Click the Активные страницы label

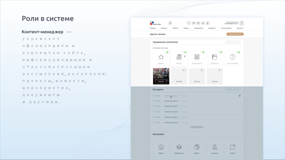click(x=160, y=48)
